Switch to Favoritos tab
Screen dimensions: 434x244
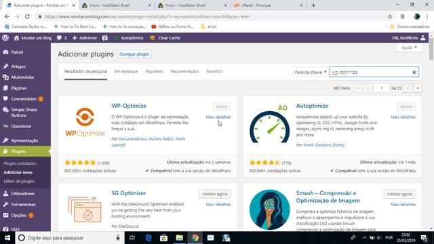point(214,71)
